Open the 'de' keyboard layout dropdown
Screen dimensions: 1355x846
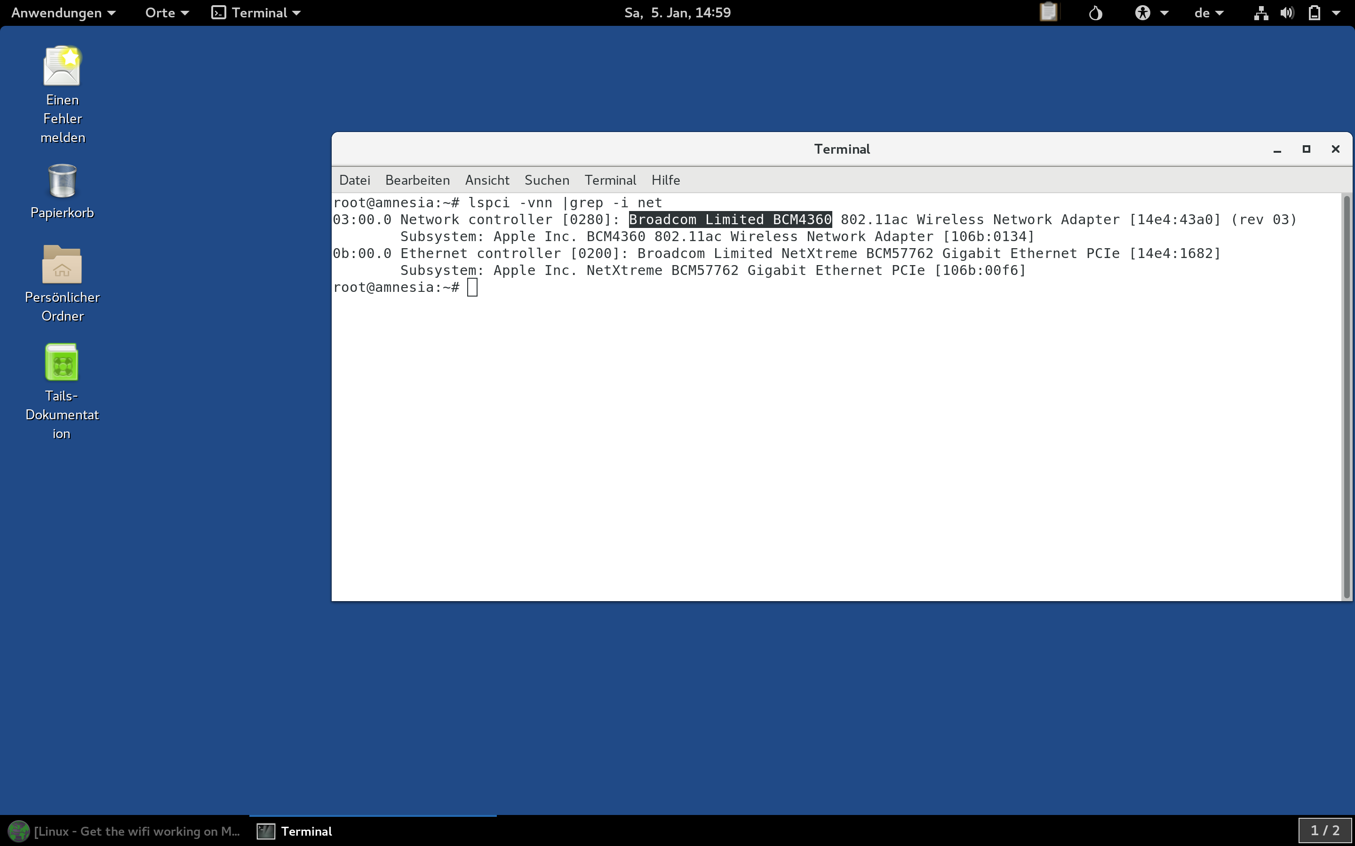coord(1209,12)
